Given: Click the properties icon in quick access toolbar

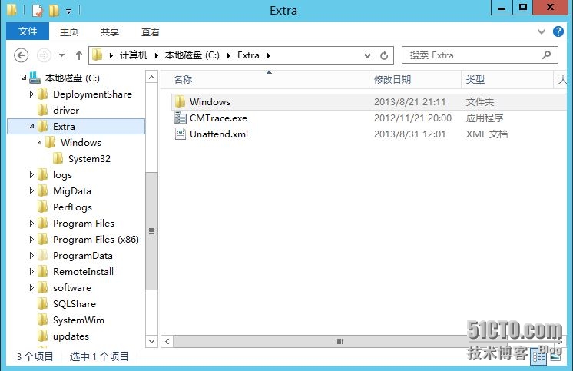Looking at the screenshot, I should [38, 10].
